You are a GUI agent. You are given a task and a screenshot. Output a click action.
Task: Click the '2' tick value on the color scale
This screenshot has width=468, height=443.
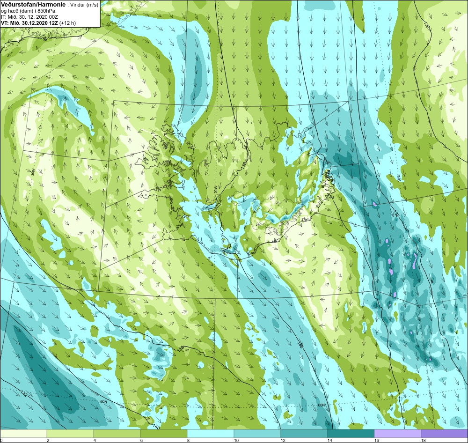48,440
